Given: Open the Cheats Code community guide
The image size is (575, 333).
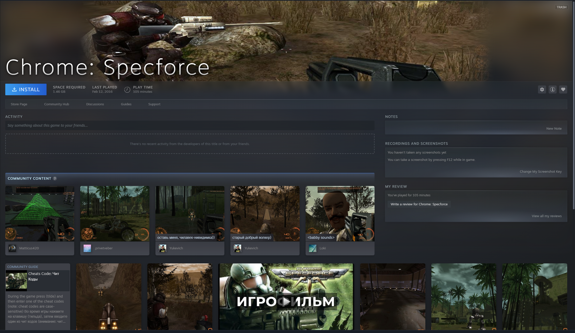Looking at the screenshot, I should pos(38,297).
